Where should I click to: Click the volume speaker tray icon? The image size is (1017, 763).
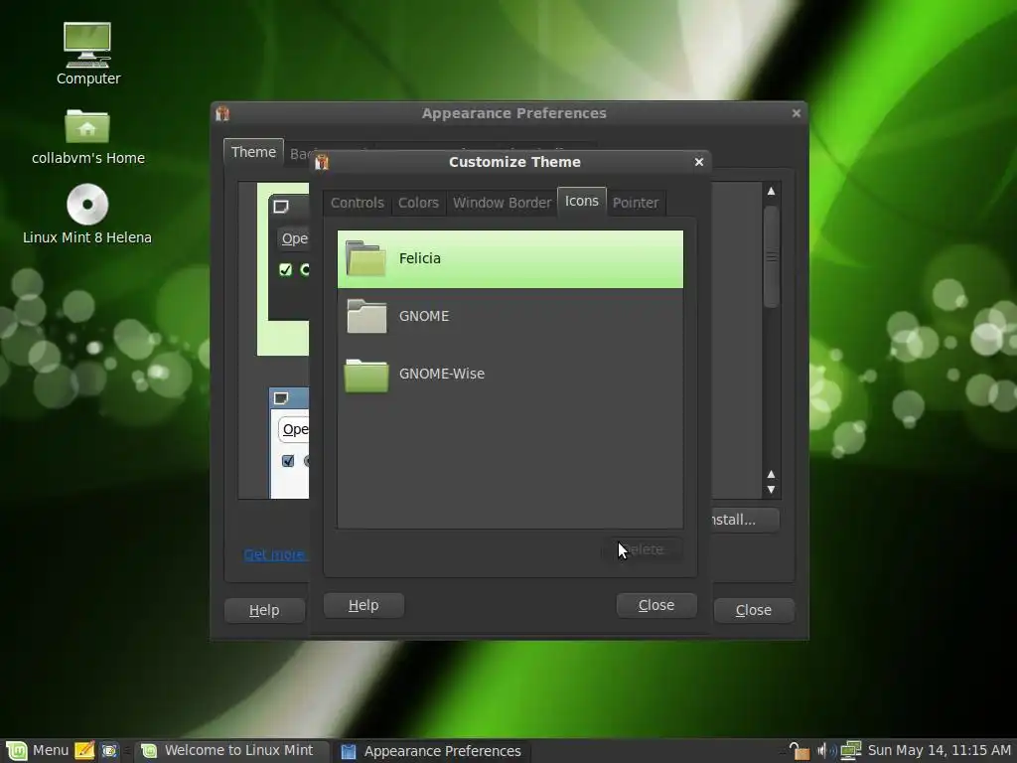826,751
